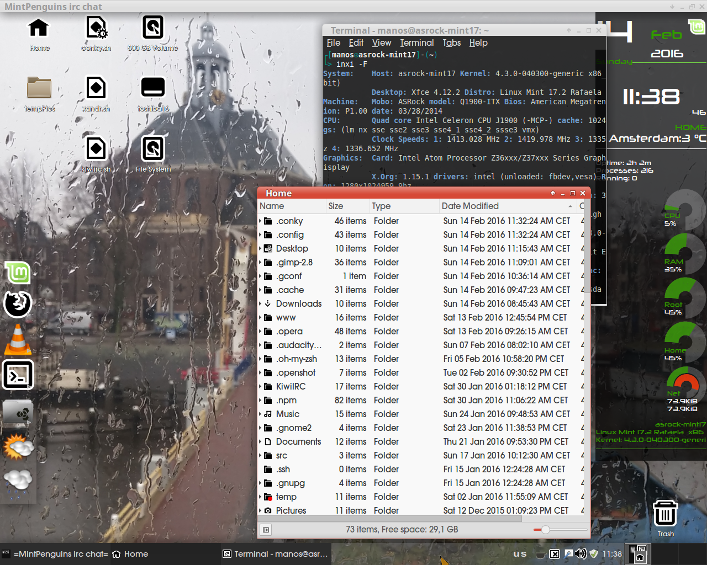707x565 pixels.
Task: Focus the Home window via taskbar button
Action: coord(165,554)
